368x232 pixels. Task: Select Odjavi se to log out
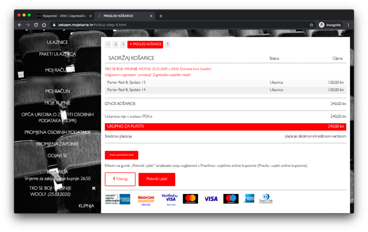(x=57, y=156)
